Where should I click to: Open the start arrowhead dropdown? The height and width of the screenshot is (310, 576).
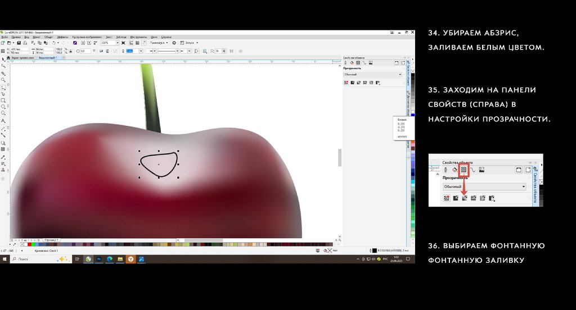(155, 51)
